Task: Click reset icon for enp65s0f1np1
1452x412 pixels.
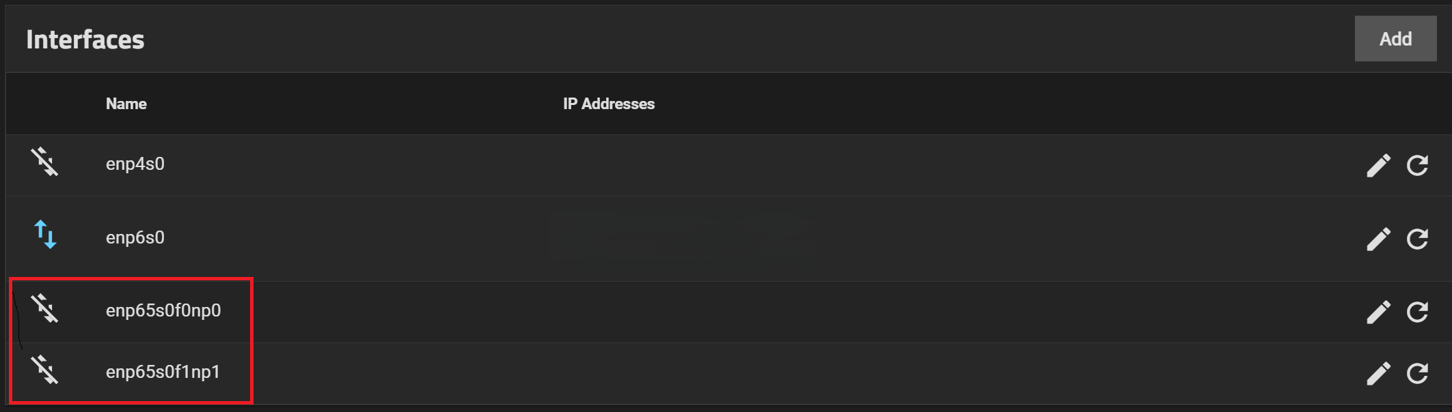Action: [x=1418, y=373]
